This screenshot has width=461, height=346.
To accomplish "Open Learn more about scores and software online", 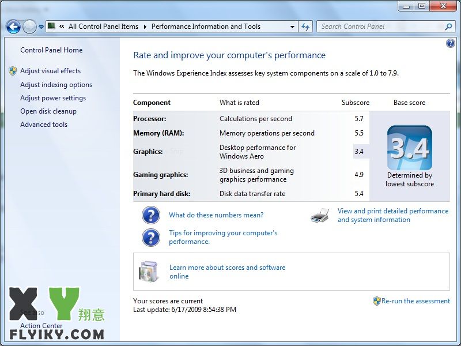I will click(x=227, y=272).
